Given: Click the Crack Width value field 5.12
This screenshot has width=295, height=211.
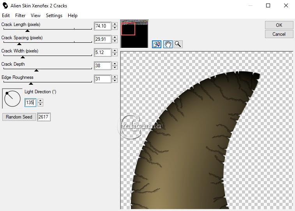Looking at the screenshot, I should point(102,52).
